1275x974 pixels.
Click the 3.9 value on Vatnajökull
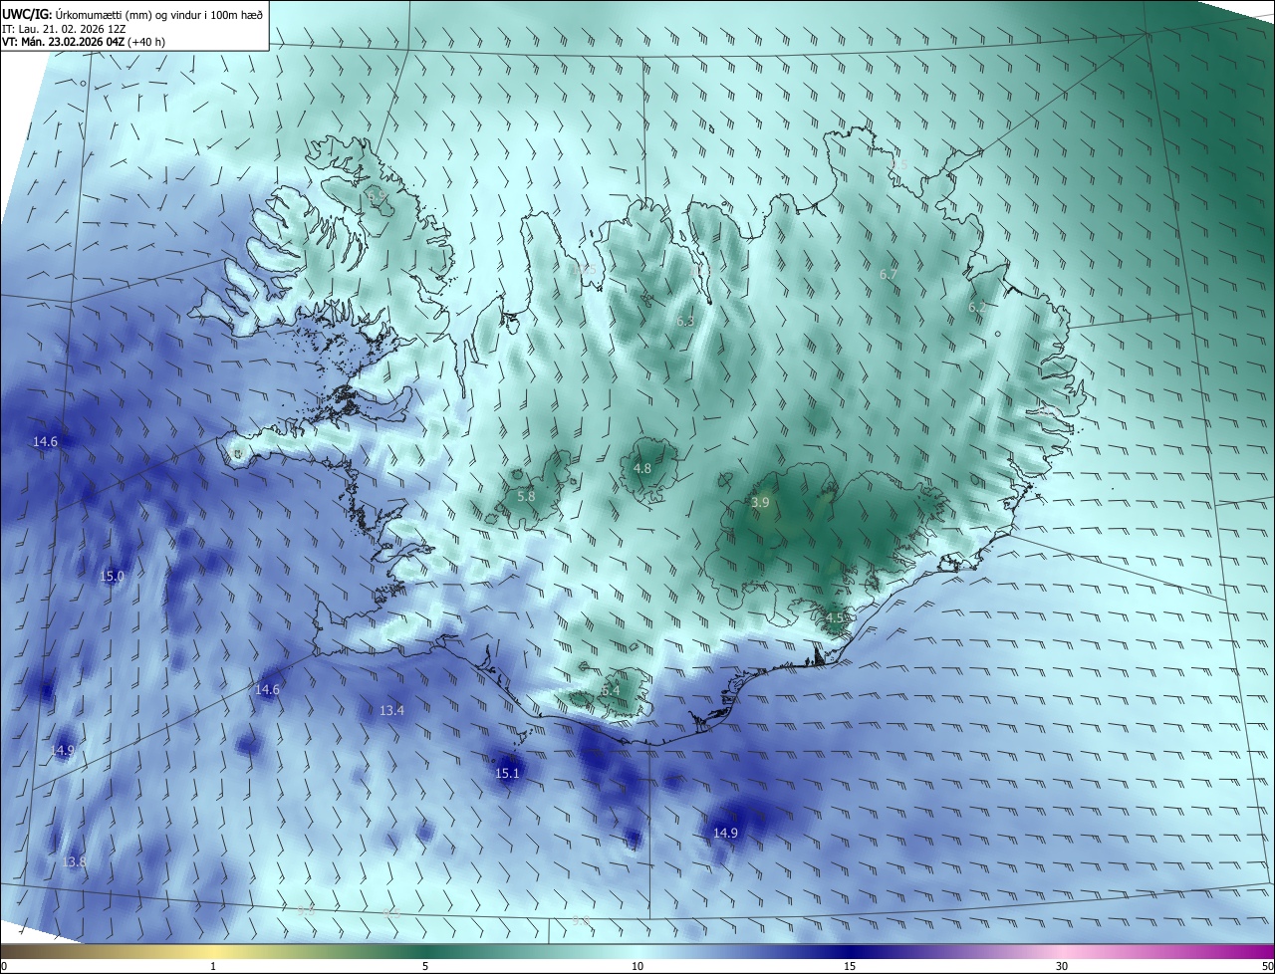(x=760, y=504)
